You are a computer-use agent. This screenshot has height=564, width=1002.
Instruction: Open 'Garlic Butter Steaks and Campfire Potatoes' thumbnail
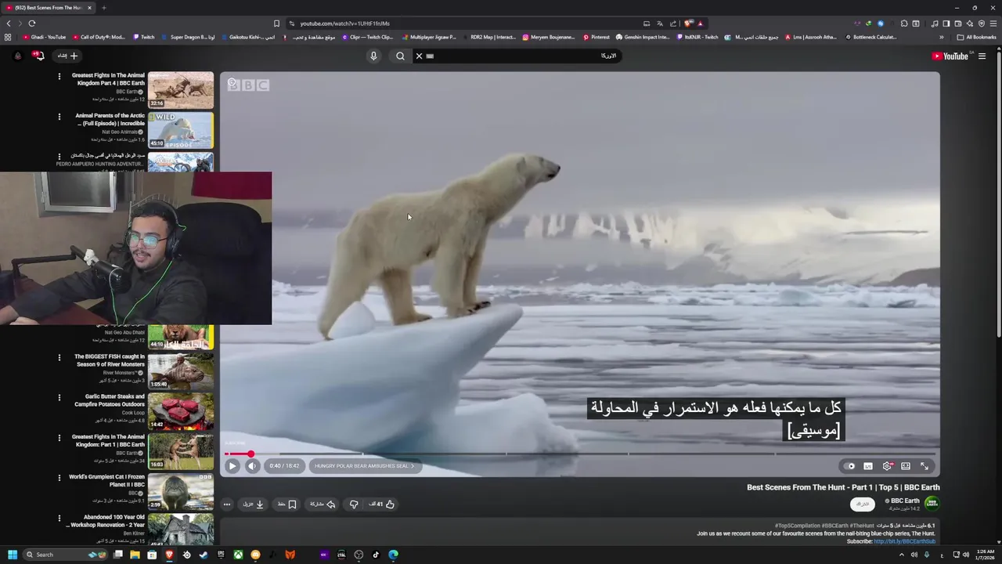[181, 411]
